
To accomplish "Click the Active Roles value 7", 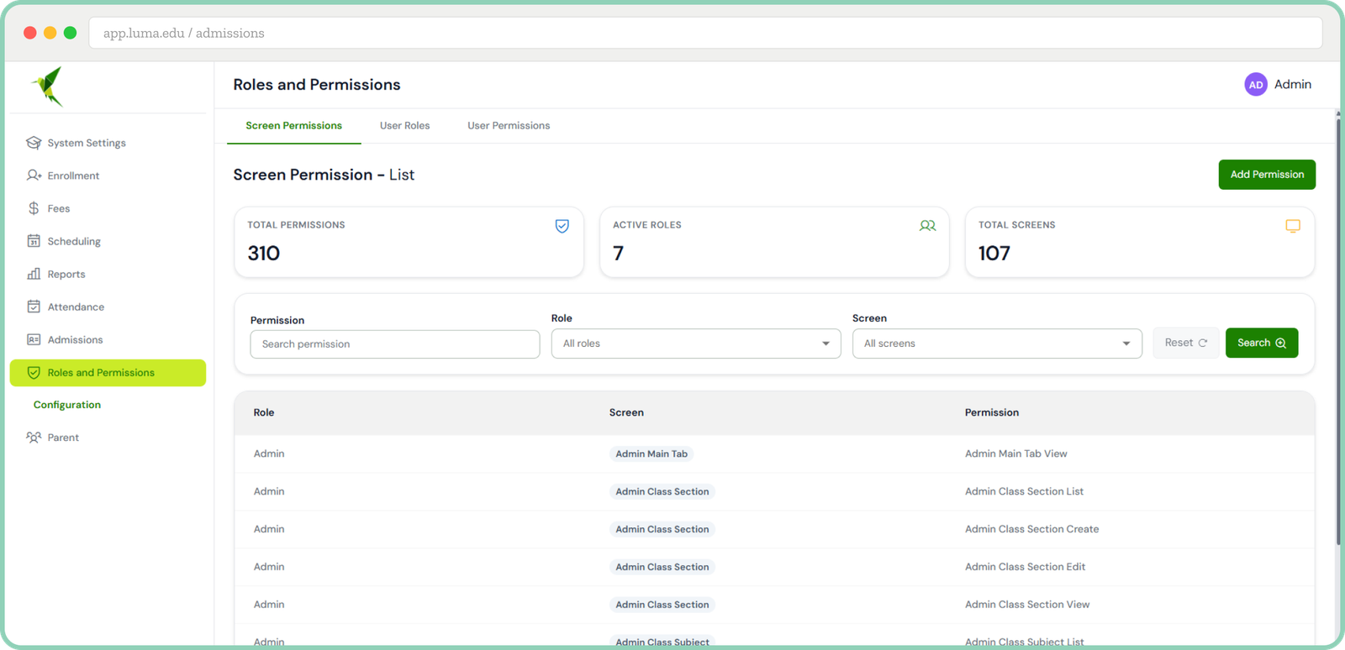I will click(619, 253).
